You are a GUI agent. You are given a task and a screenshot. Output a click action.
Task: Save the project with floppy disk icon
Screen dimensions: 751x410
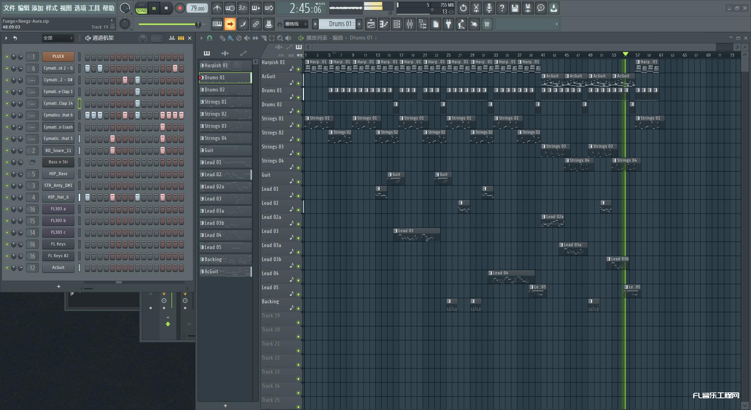(515, 8)
